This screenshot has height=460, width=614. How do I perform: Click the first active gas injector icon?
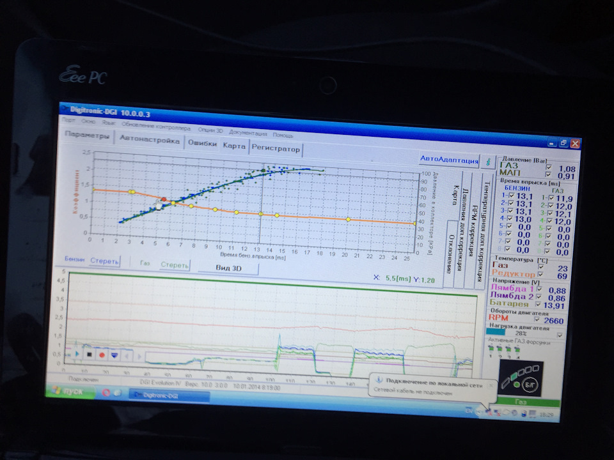[491, 349]
